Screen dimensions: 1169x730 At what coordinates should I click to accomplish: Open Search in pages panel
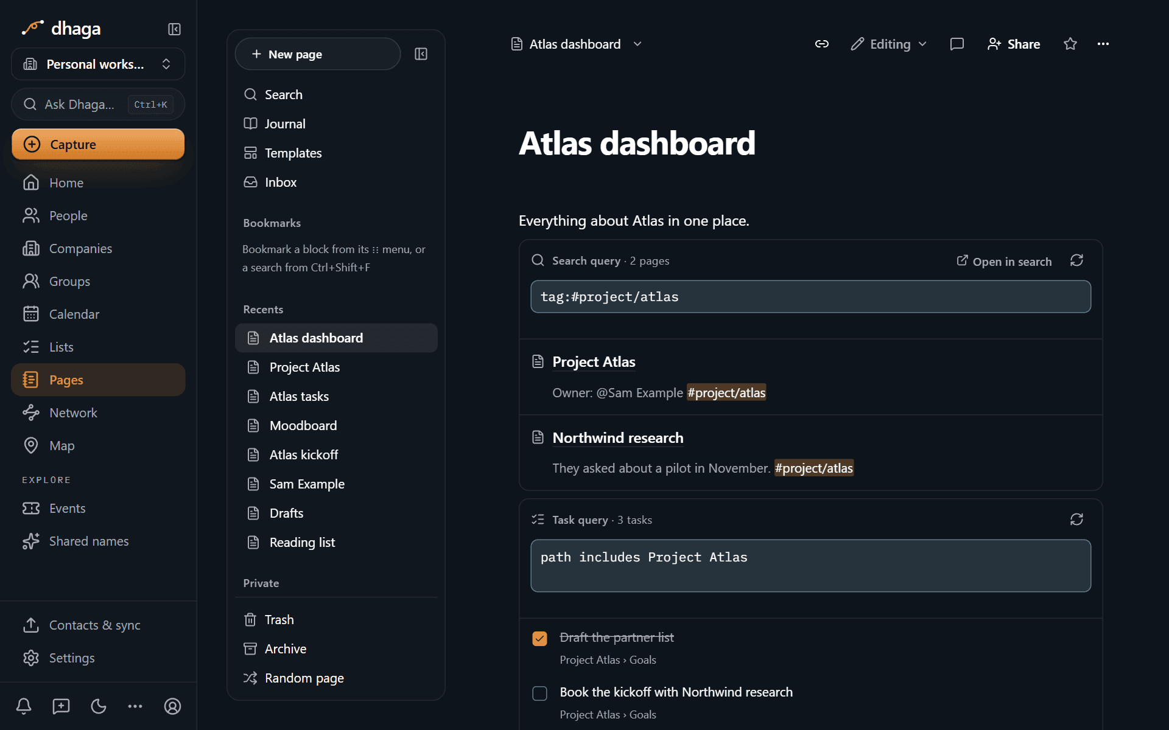(x=336, y=94)
